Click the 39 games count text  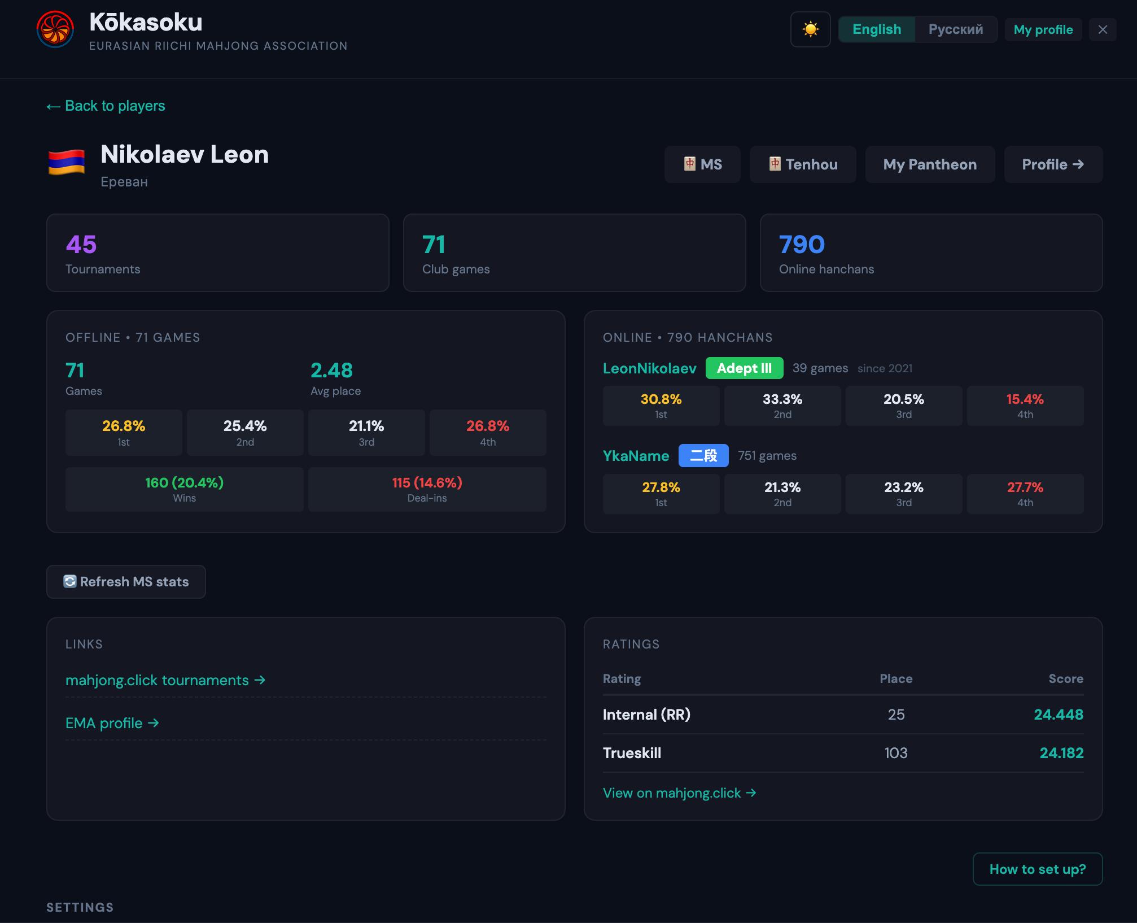(x=820, y=368)
